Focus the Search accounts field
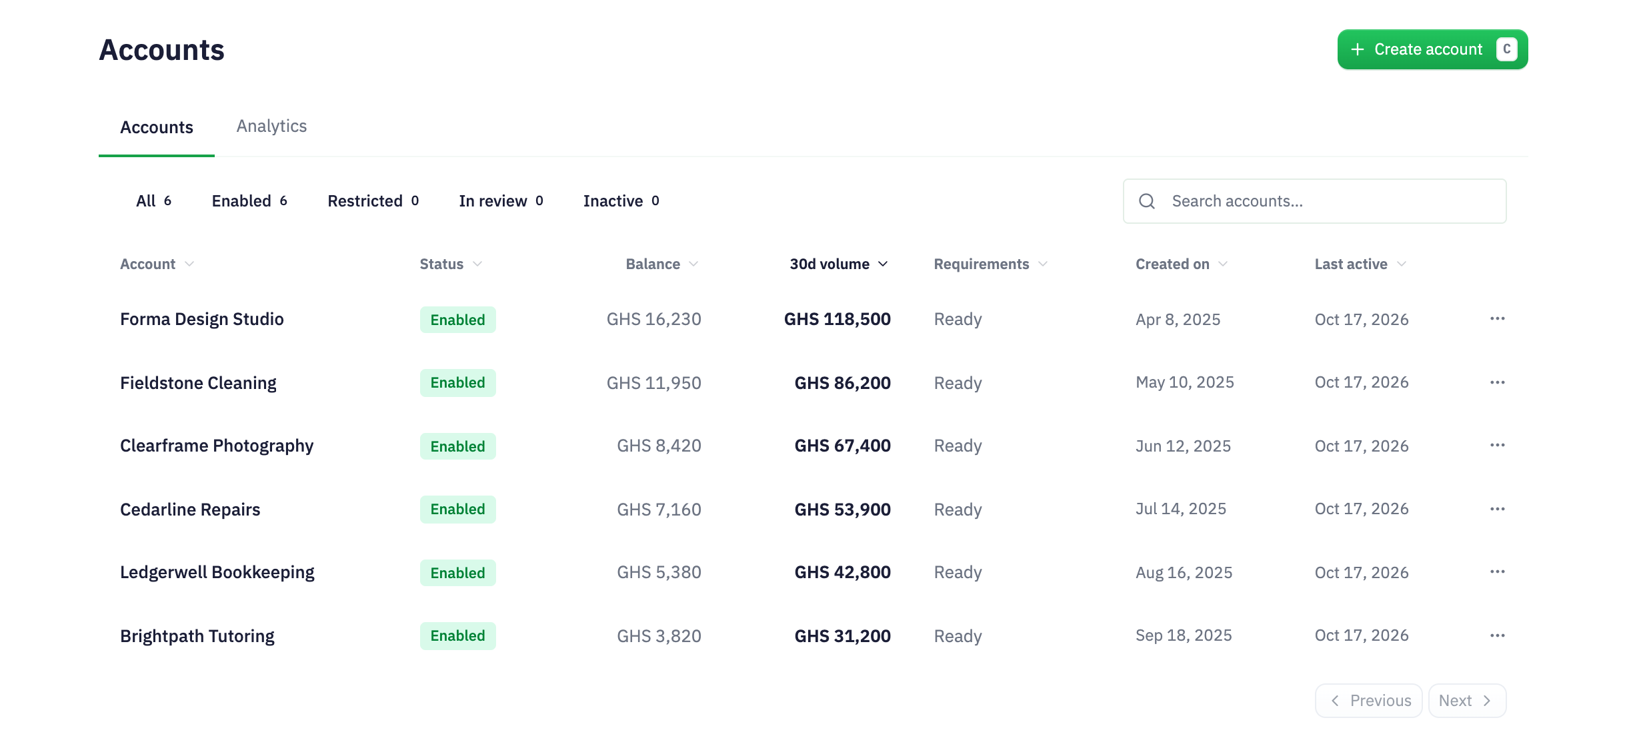 coord(1314,201)
